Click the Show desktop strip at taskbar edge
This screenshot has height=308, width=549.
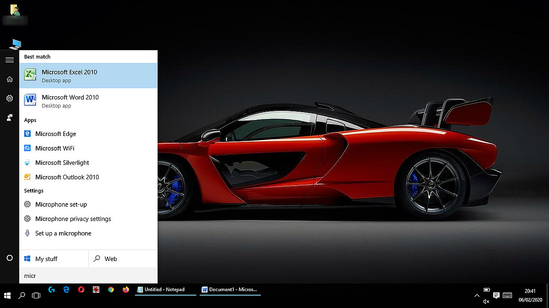point(548,295)
